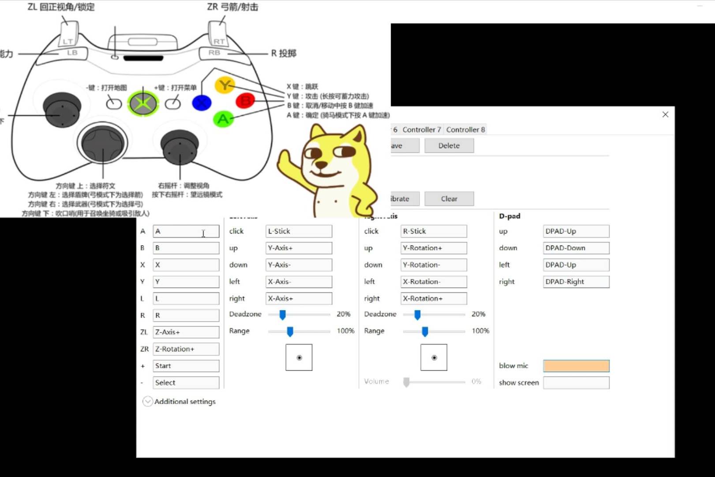Close the controller configuration window
The image size is (715, 477).
pos(665,114)
